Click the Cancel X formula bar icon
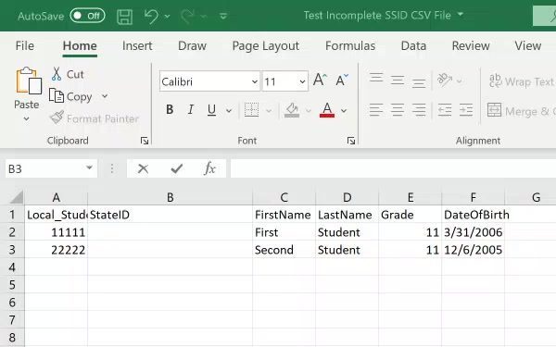 coord(143,168)
